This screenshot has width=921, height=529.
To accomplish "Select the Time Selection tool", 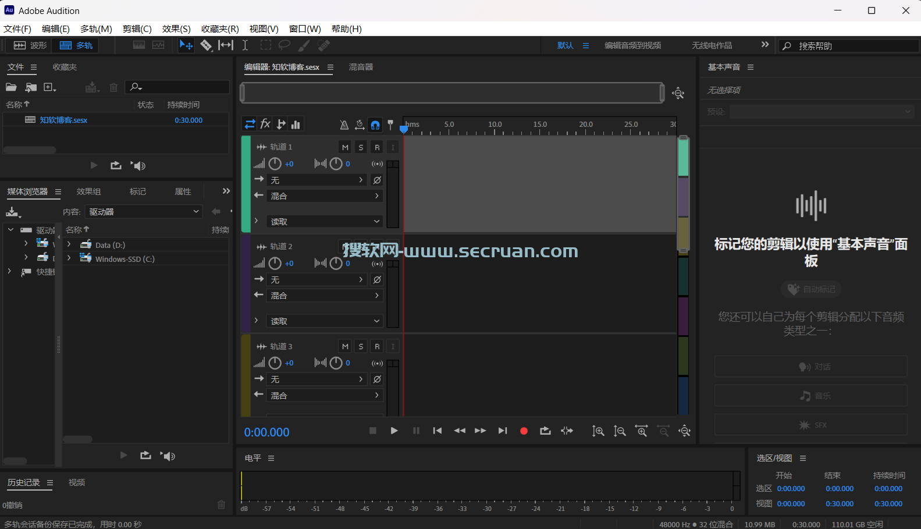I will [246, 45].
